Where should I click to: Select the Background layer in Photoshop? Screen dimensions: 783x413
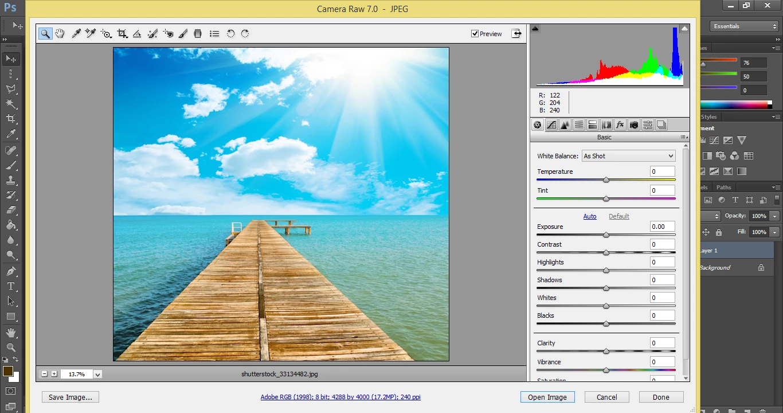click(737, 268)
